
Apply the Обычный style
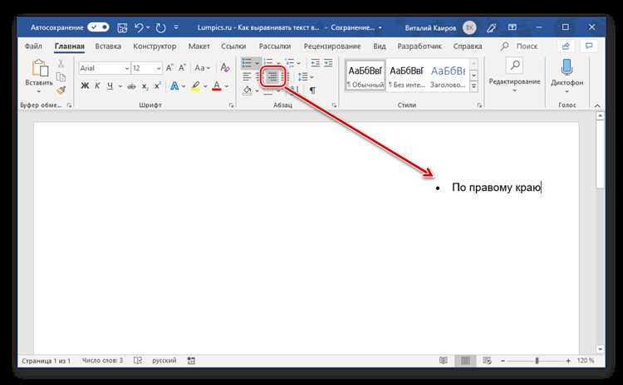click(x=365, y=76)
